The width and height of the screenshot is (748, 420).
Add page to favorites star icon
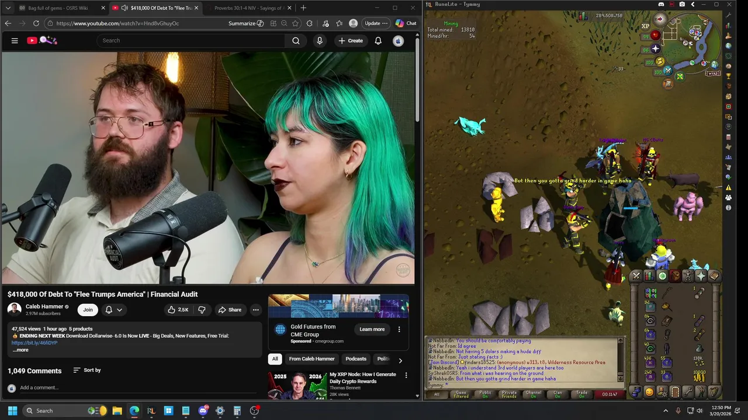[x=295, y=23]
